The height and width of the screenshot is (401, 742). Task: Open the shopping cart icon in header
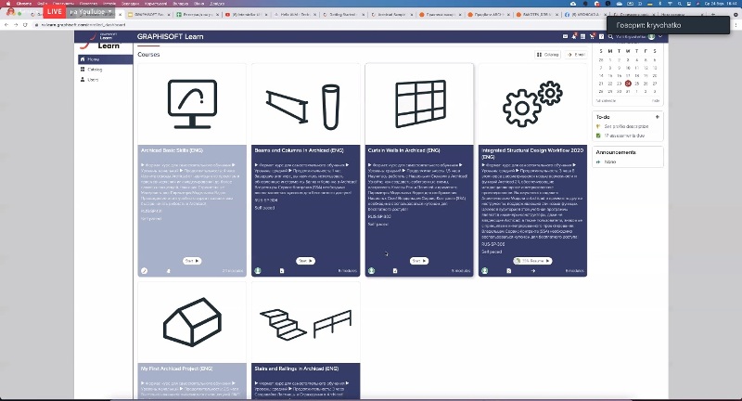(592, 36)
